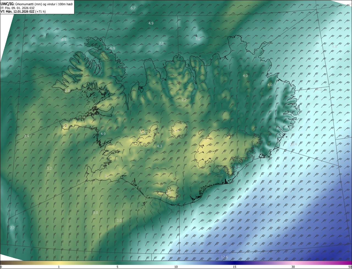Click the 8.1 value label on the map
Image resolution: width=352 pixels, height=269 pixels.
click(x=64, y=40)
